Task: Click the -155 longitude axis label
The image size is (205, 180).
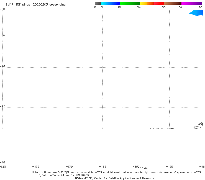Action: click(170, 166)
